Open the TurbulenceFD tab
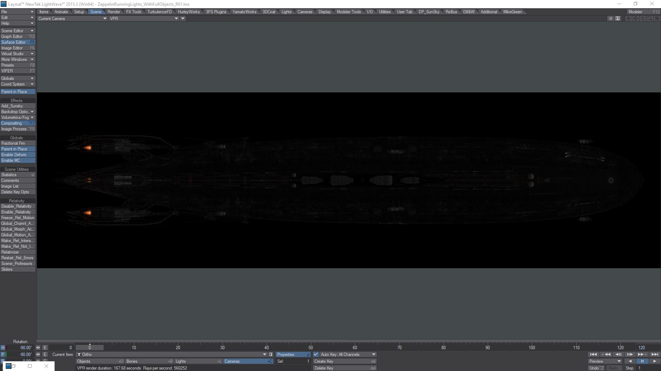Screen dimensions: 661x371 159,12
